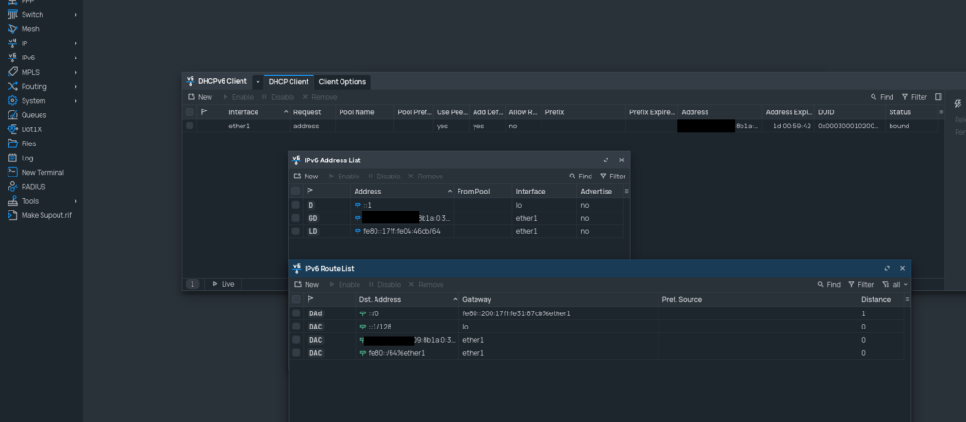The height and width of the screenshot is (422, 966).
Task: Open Mesh from the sidebar
Action: tap(30, 29)
